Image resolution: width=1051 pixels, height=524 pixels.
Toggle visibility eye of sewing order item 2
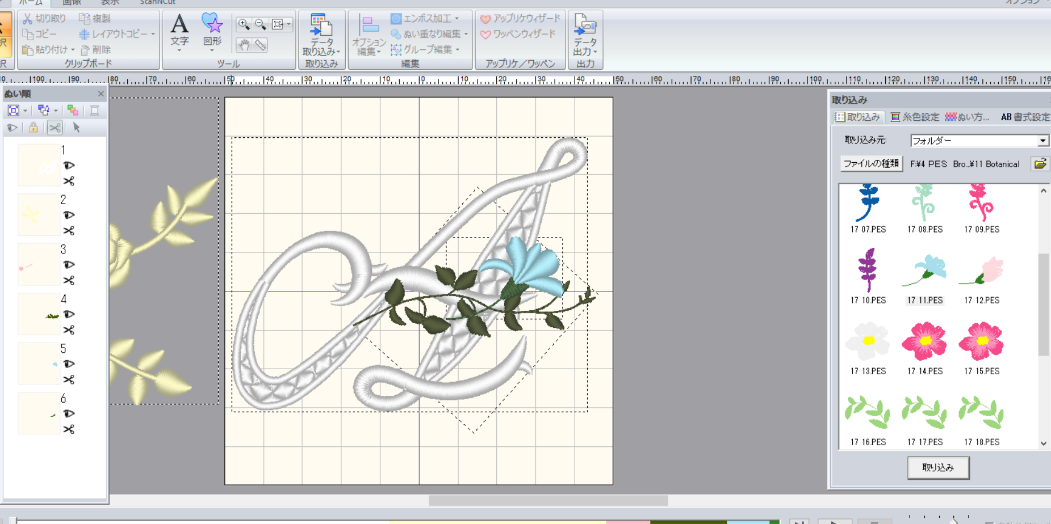click(69, 215)
